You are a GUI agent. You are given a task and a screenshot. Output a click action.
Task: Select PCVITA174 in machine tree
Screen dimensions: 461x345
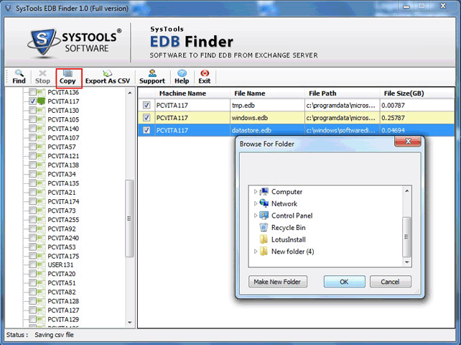click(63, 201)
